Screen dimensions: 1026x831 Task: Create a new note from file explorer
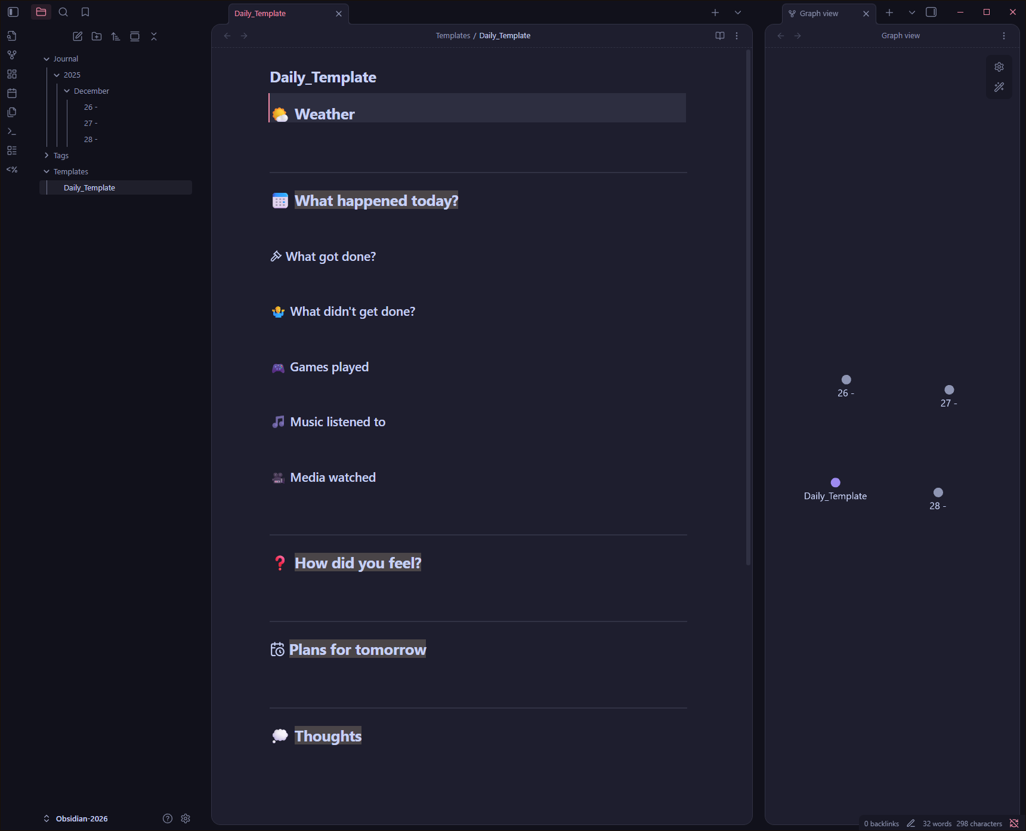78,36
